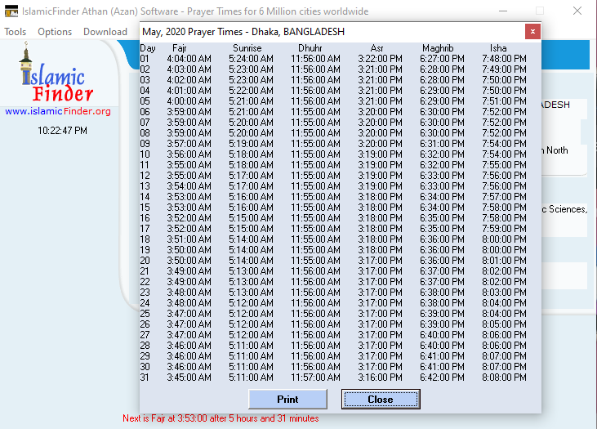This screenshot has height=429, width=597.
Task: Click the Close button in the dialog
Action: pyautogui.click(x=381, y=400)
